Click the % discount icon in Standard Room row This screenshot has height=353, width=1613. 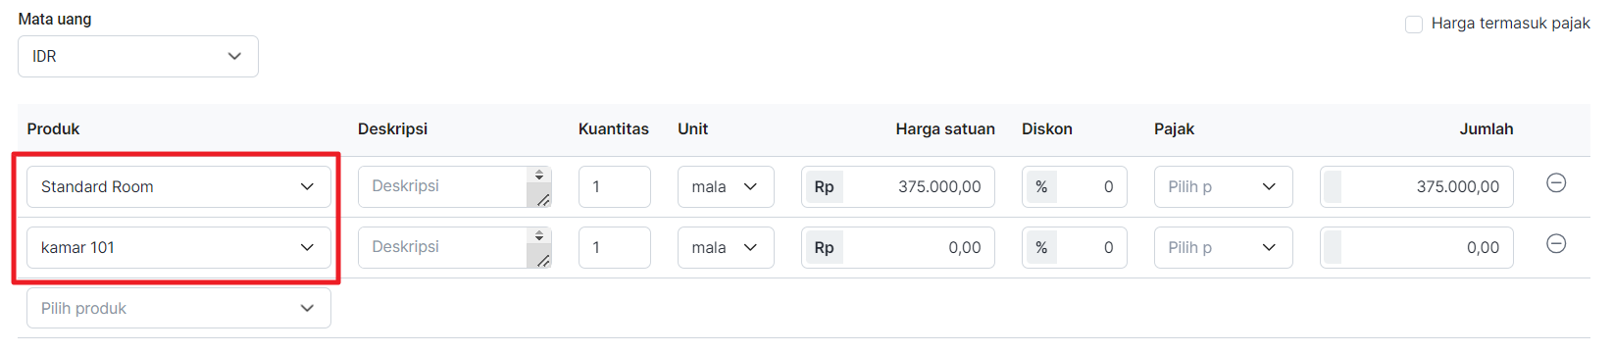(1041, 186)
